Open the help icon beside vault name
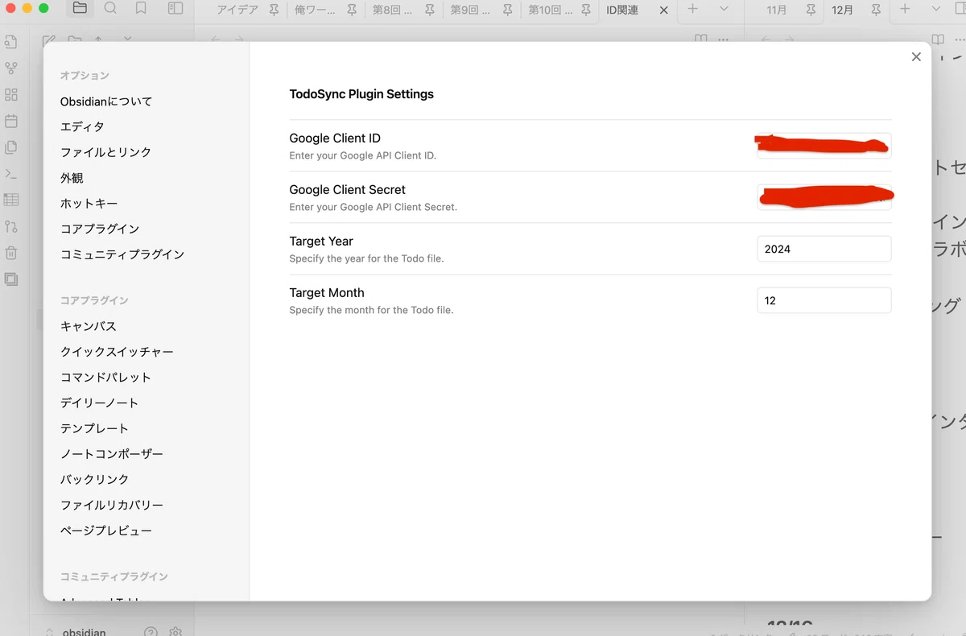This screenshot has height=636, width=966. tap(151, 632)
